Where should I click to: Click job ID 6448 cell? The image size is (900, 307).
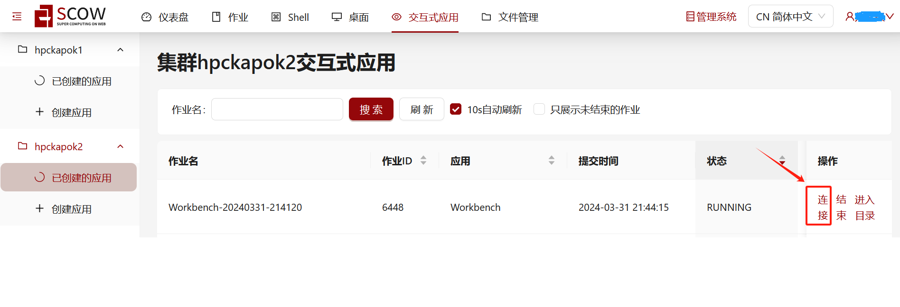pyautogui.click(x=393, y=207)
